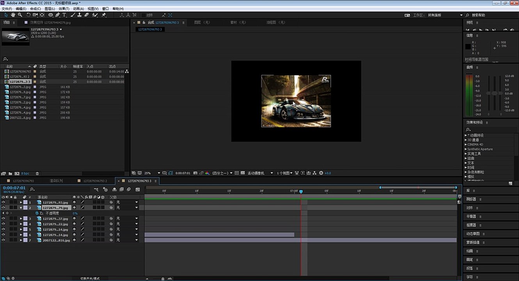This screenshot has width=519, height=281.
Task: Delete selected project item with trash icon
Action: 37,173
